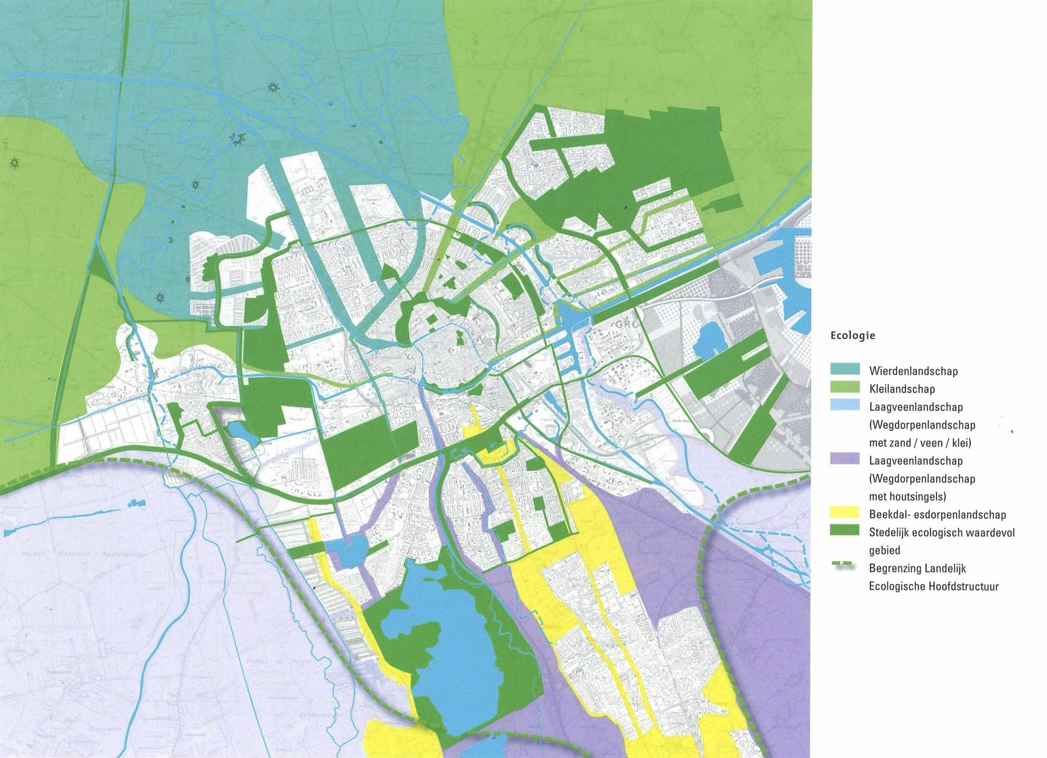Click the Ecologie legend heading
The image size is (1047, 758).
coord(852,335)
